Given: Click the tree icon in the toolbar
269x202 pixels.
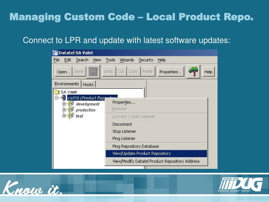Looking at the screenshot, I should click(x=193, y=72).
